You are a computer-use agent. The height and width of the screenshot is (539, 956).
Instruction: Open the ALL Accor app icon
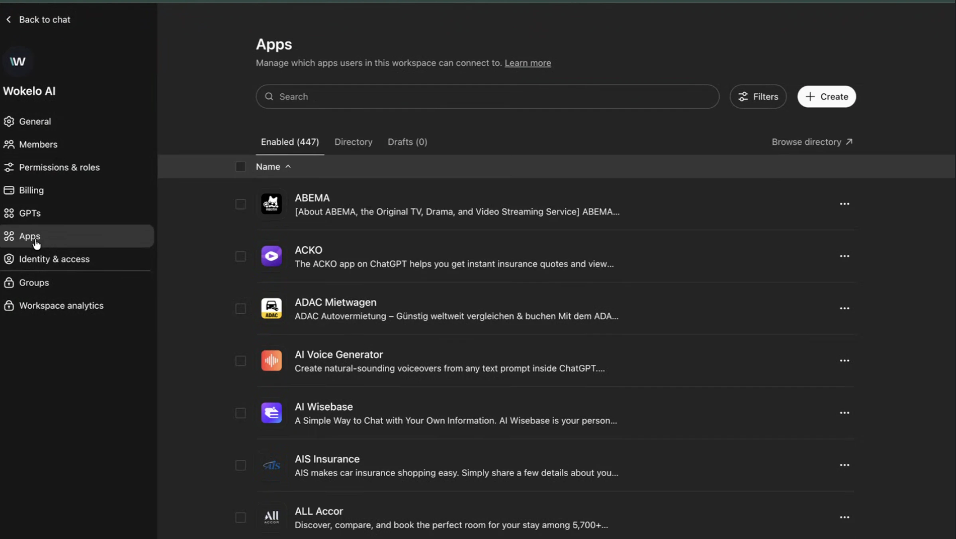271,517
